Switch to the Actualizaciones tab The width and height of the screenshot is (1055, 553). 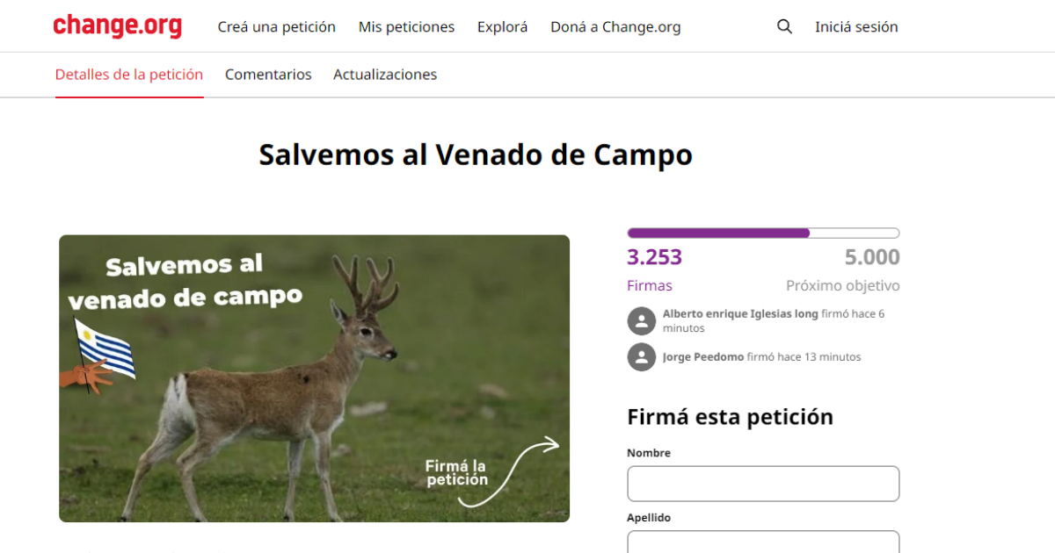(x=385, y=75)
